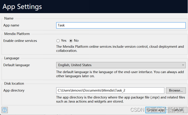The width and height of the screenshot is (188, 115).
Task: Open the help question mark icon
Action: coord(4,110)
